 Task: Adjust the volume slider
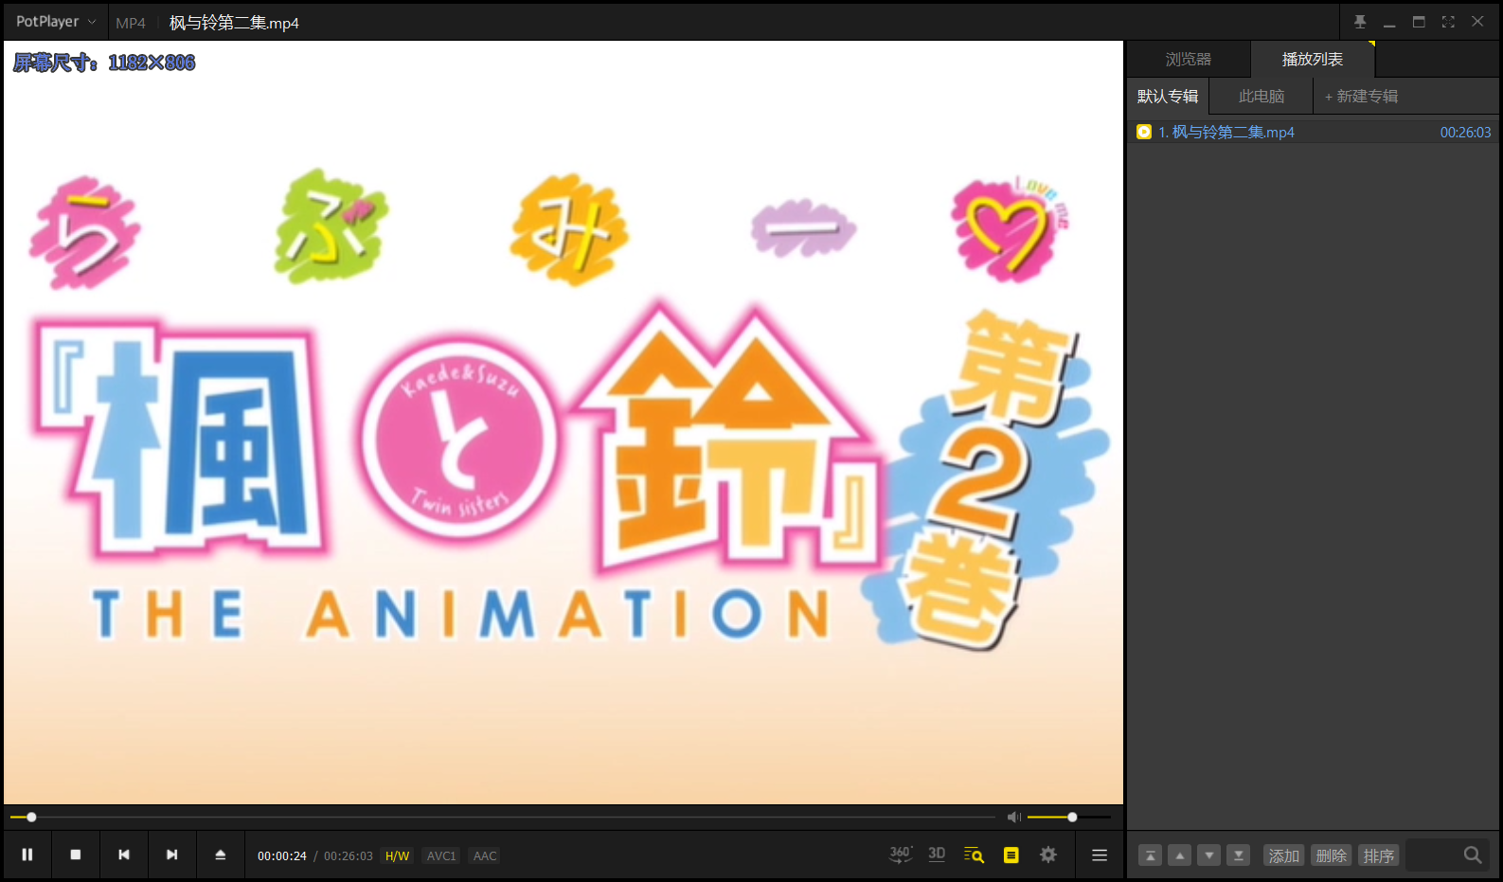(1069, 817)
